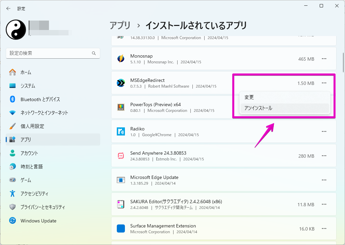345x245 pixels.
Task: Click the Monosnap app icon
Action: (121, 59)
